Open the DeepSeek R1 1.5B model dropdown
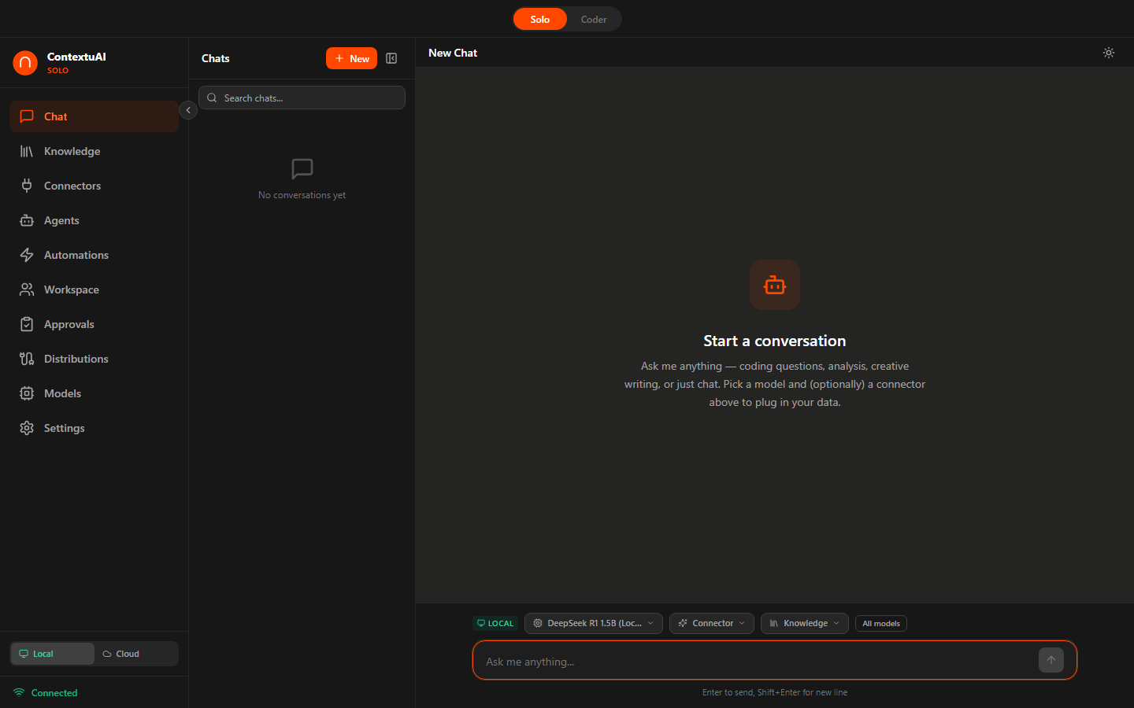This screenshot has height=708, width=1134. point(594,623)
